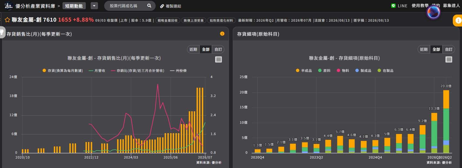The height and width of the screenshot is (168, 462).
Task: Toggle 存銷比(存貨/近三月合計營收) legend series
Action: point(137,70)
